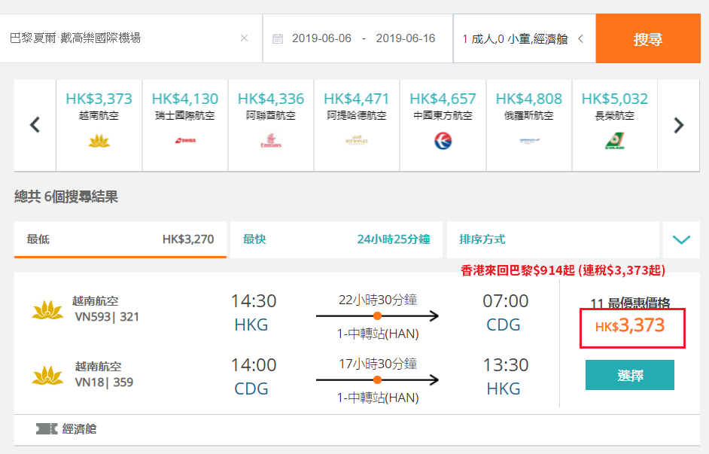Click the 經濟艙 cabin class label

[x=80, y=428]
